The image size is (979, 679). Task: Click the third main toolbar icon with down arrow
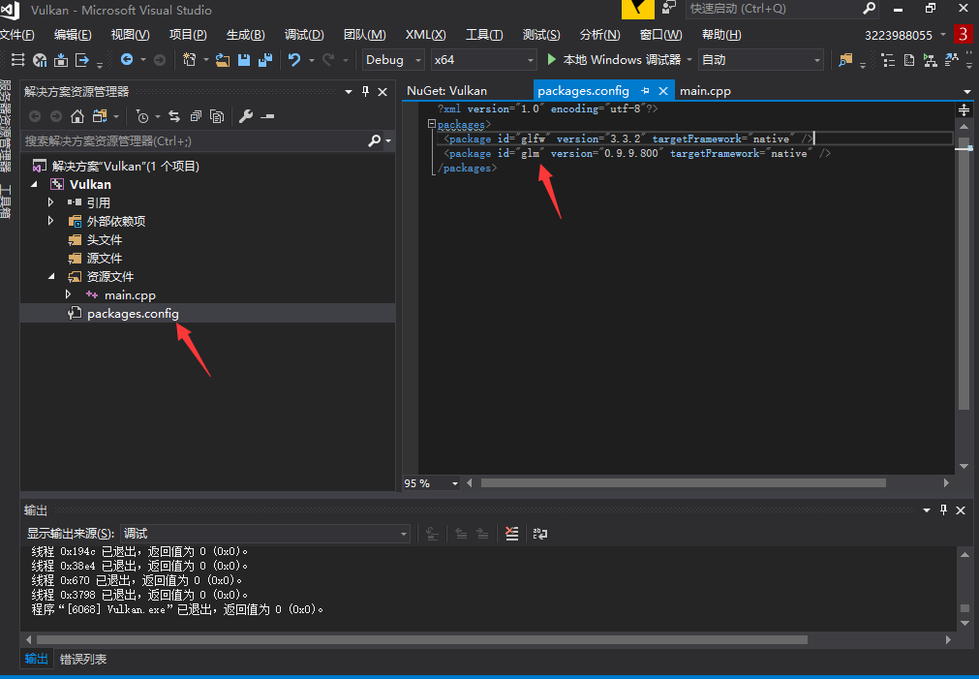tap(61, 59)
